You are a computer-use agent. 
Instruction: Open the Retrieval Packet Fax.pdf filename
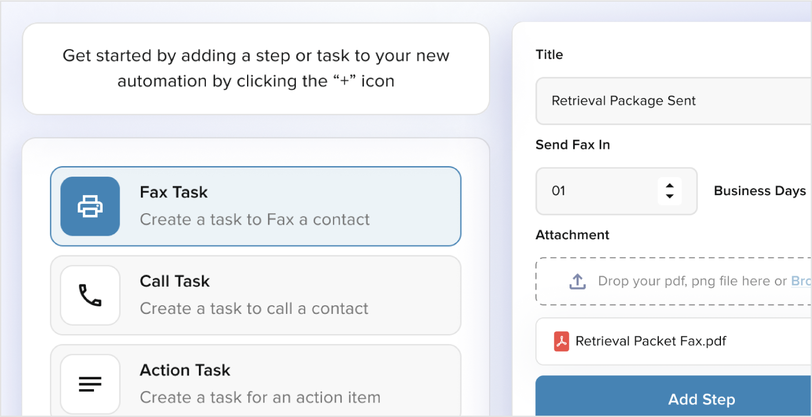[651, 341]
